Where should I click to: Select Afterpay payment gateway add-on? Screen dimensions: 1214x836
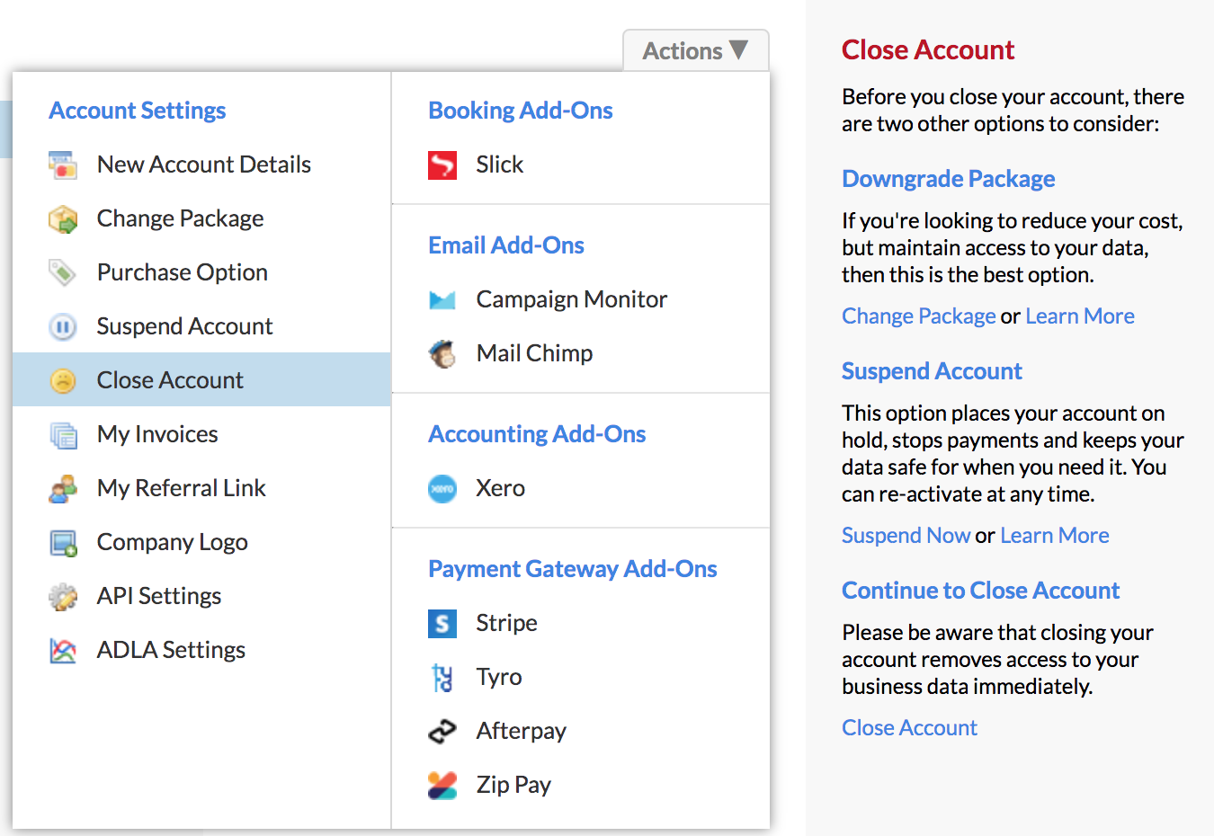click(x=581, y=731)
